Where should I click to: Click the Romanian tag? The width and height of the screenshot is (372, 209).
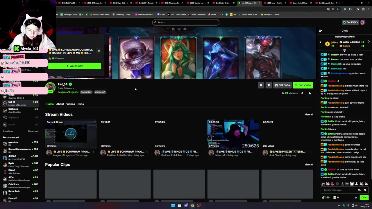coord(86,92)
